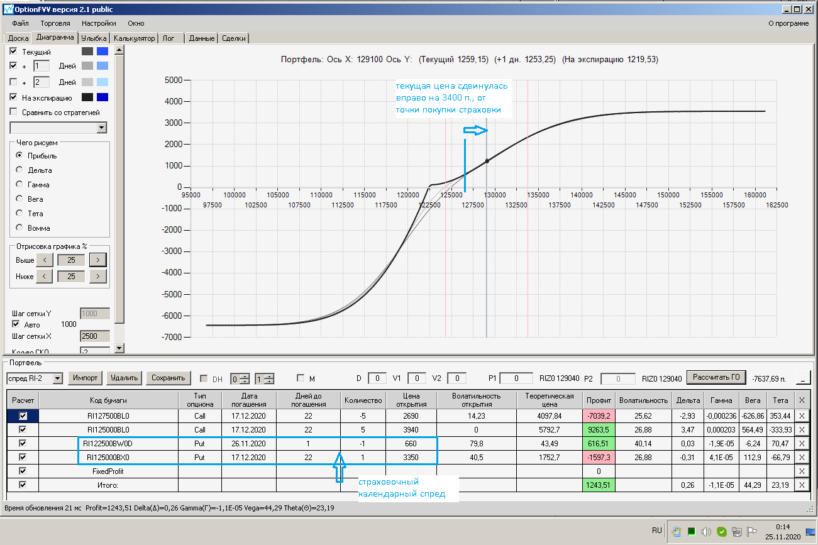Click the Шаг сетки X field showing 2500

tap(95, 336)
